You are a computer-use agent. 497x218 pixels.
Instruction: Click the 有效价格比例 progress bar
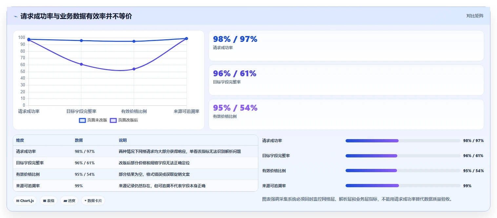[403, 171]
